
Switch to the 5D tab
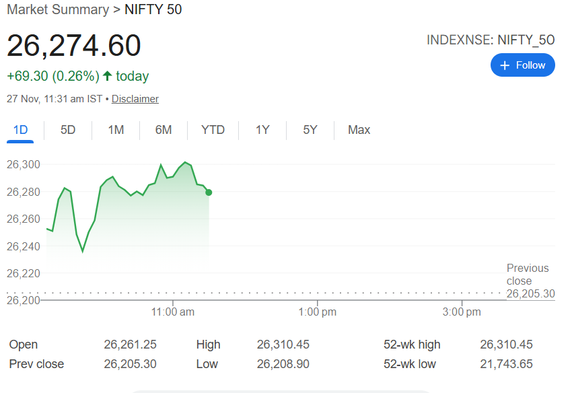68,130
